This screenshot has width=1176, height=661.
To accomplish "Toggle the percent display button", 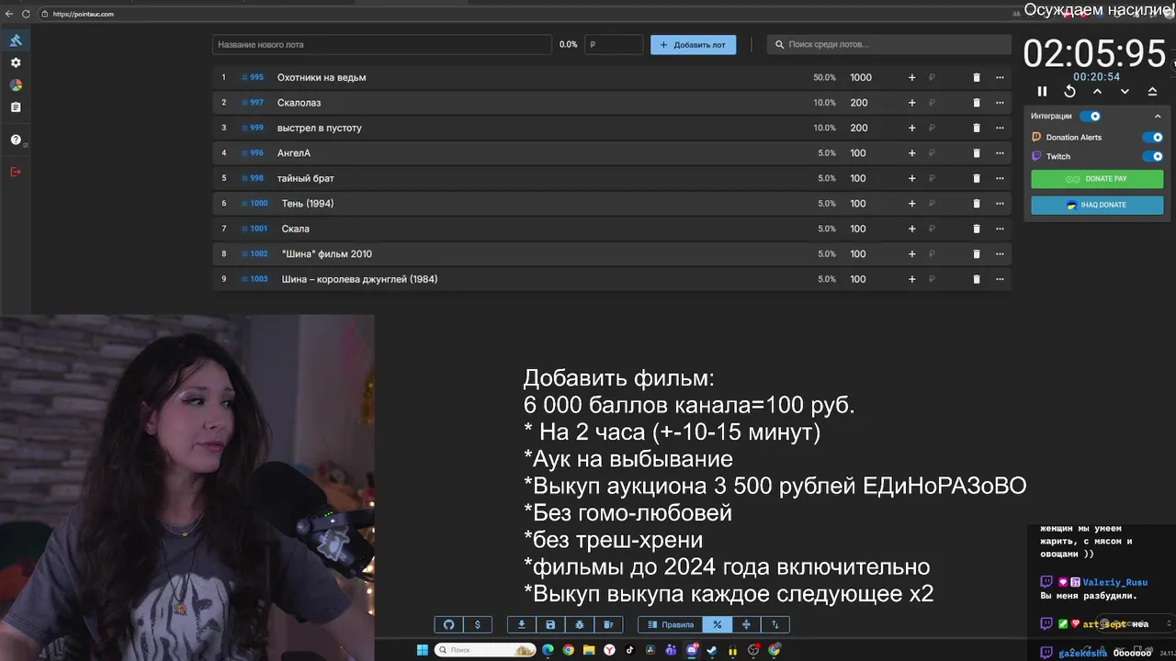I will click(x=717, y=624).
